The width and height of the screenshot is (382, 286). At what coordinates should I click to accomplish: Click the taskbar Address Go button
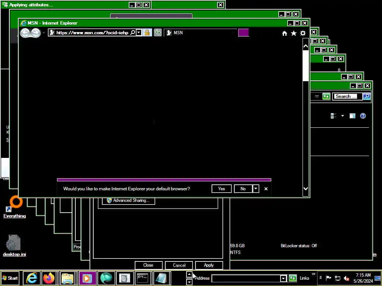click(x=292, y=278)
